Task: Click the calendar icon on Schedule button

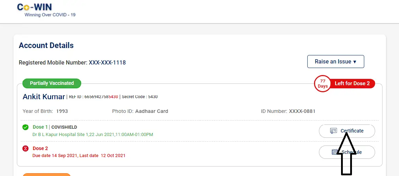Action: point(335,152)
